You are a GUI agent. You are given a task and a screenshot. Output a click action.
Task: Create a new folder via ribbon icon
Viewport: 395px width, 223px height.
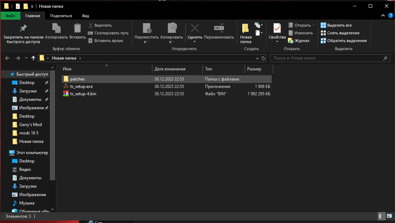tap(245, 28)
